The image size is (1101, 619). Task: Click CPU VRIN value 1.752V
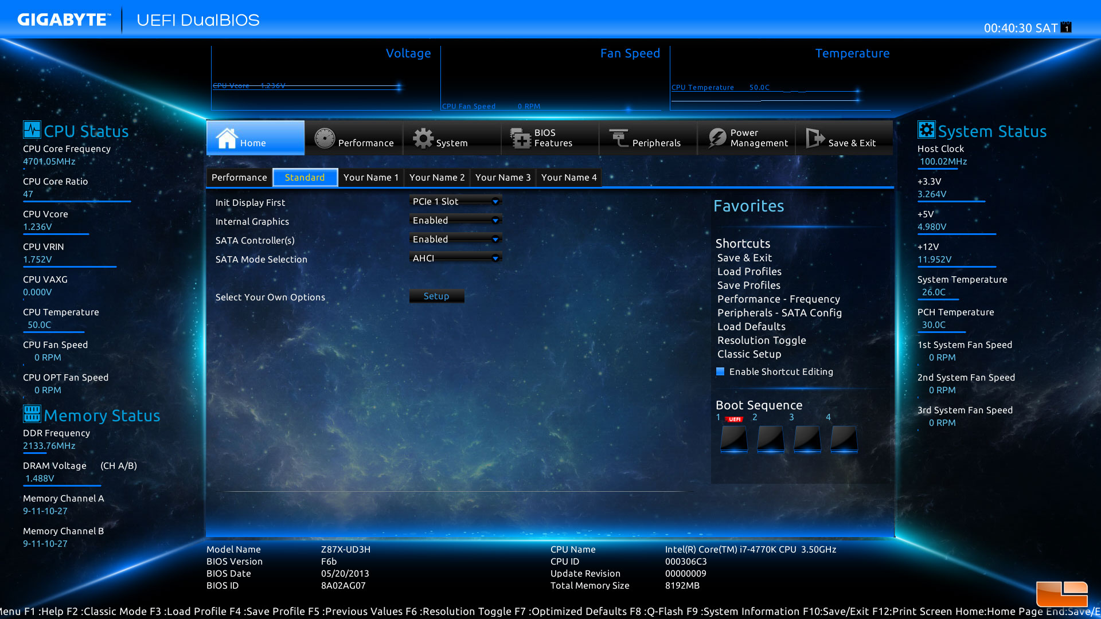point(37,260)
